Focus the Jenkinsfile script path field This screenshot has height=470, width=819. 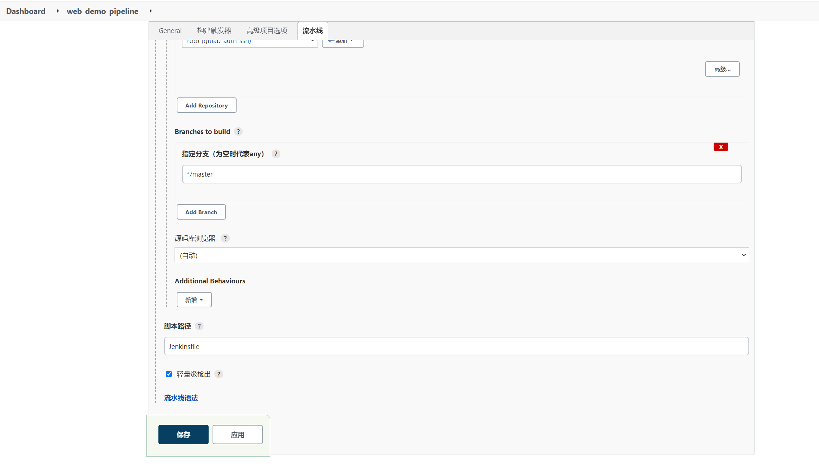[x=456, y=346]
